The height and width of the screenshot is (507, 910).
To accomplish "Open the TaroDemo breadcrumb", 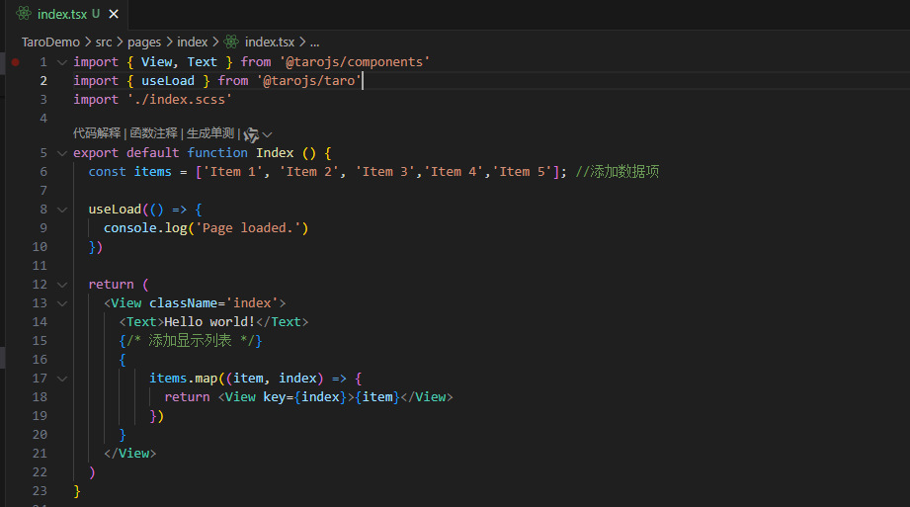I will coord(50,42).
